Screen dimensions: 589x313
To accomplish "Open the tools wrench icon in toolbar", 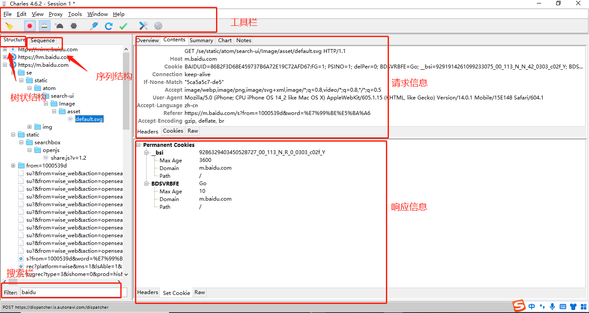I will 144,26.
